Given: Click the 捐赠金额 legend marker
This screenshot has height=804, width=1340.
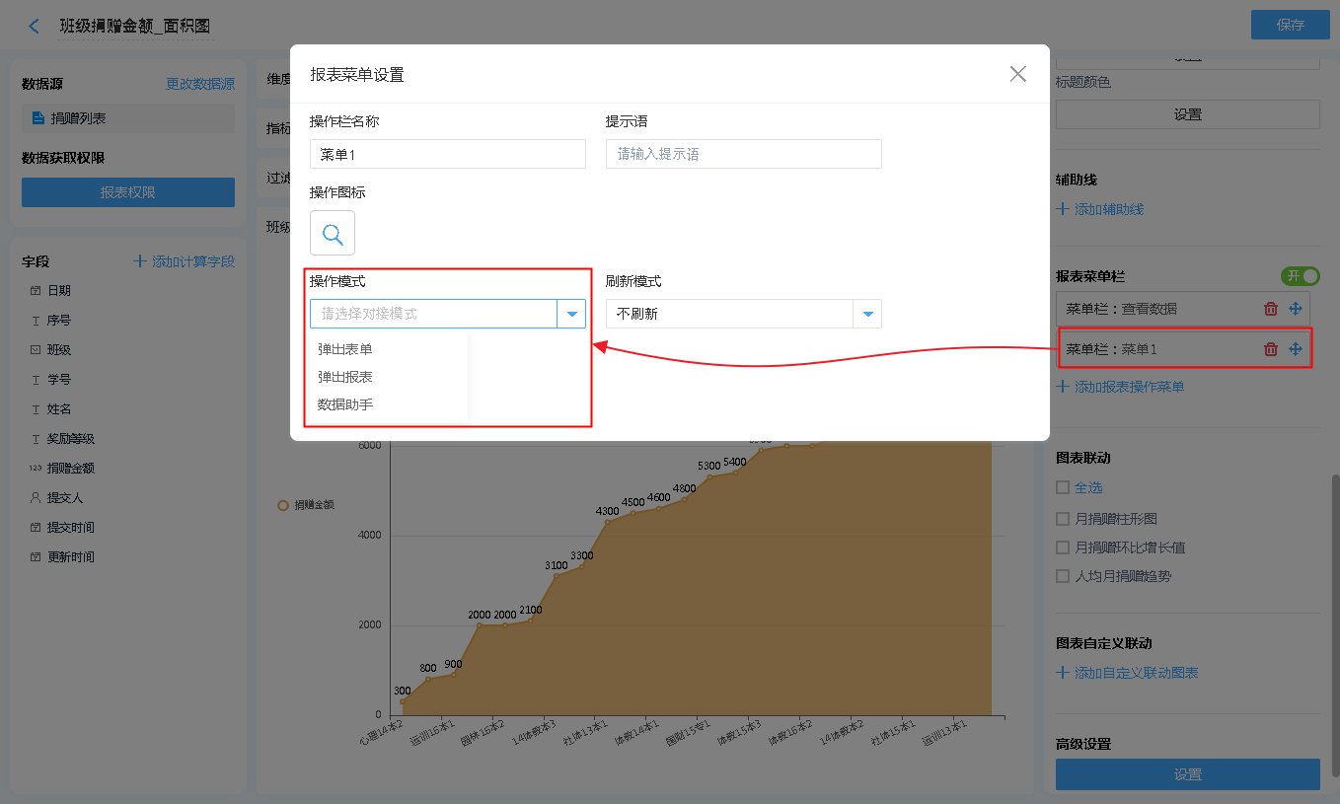Looking at the screenshot, I should [283, 505].
